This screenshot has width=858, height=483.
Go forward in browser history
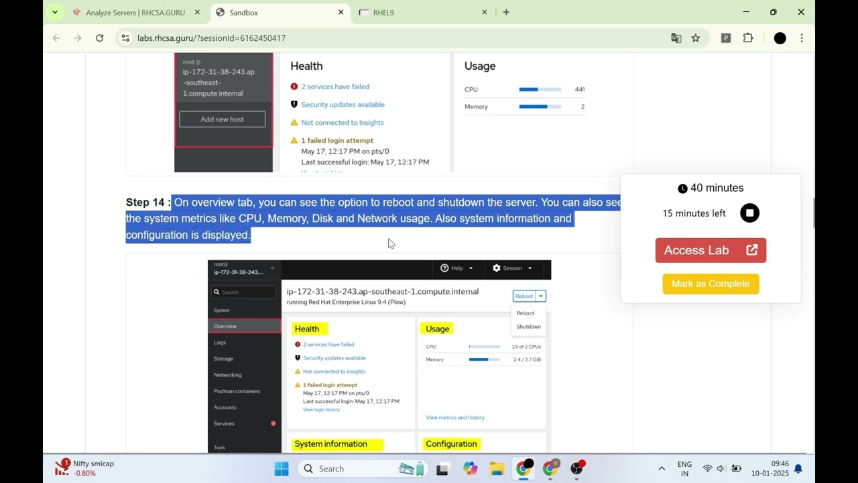(78, 38)
